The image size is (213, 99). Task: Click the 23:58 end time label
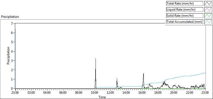tap(205, 93)
